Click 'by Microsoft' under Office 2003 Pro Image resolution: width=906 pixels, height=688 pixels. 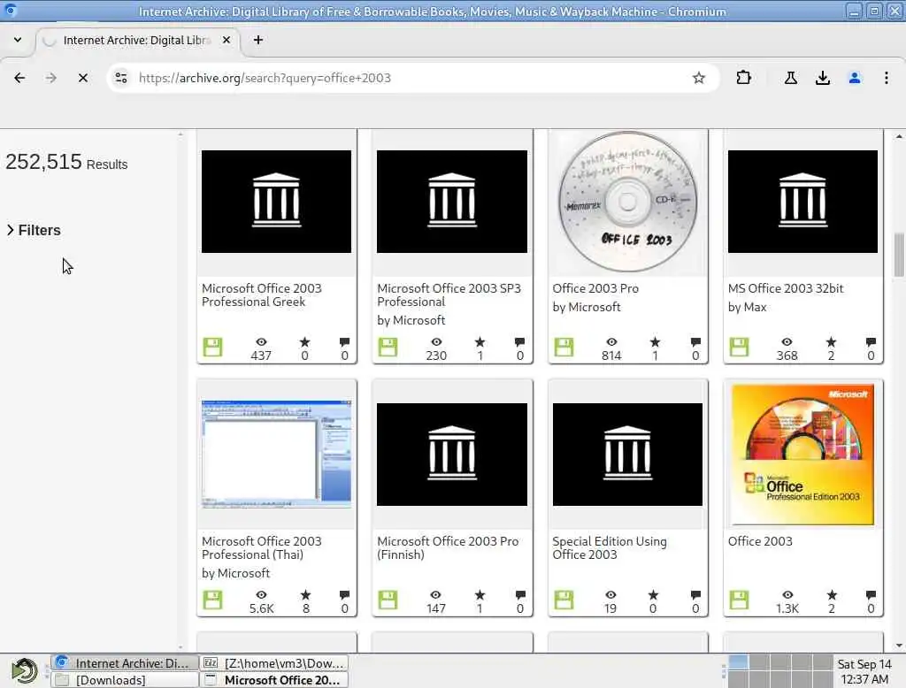pos(587,308)
